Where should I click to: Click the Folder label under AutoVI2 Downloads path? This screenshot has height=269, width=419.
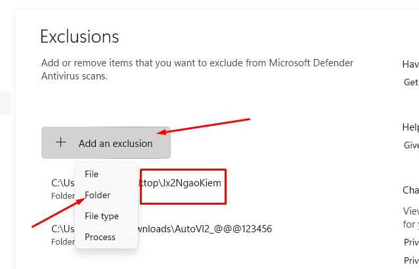(x=62, y=241)
